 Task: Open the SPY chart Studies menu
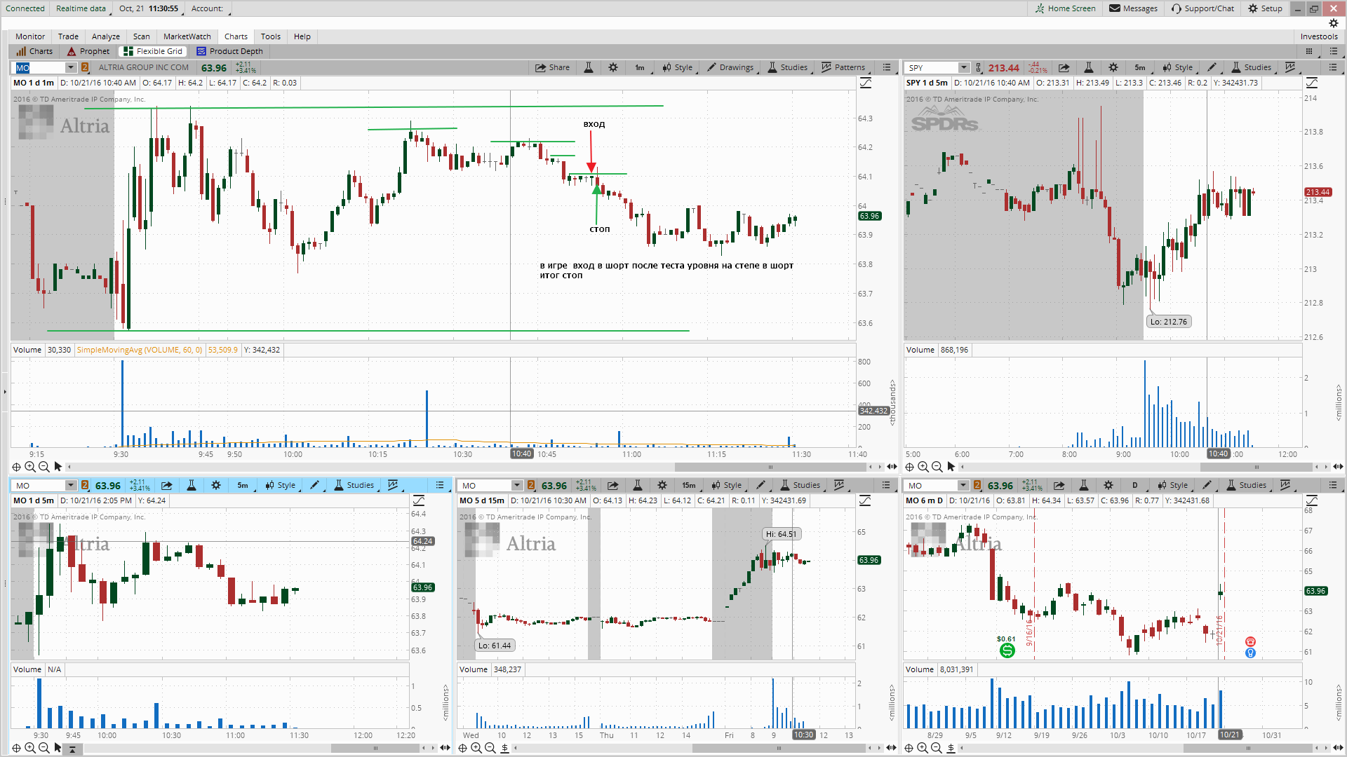point(1251,67)
